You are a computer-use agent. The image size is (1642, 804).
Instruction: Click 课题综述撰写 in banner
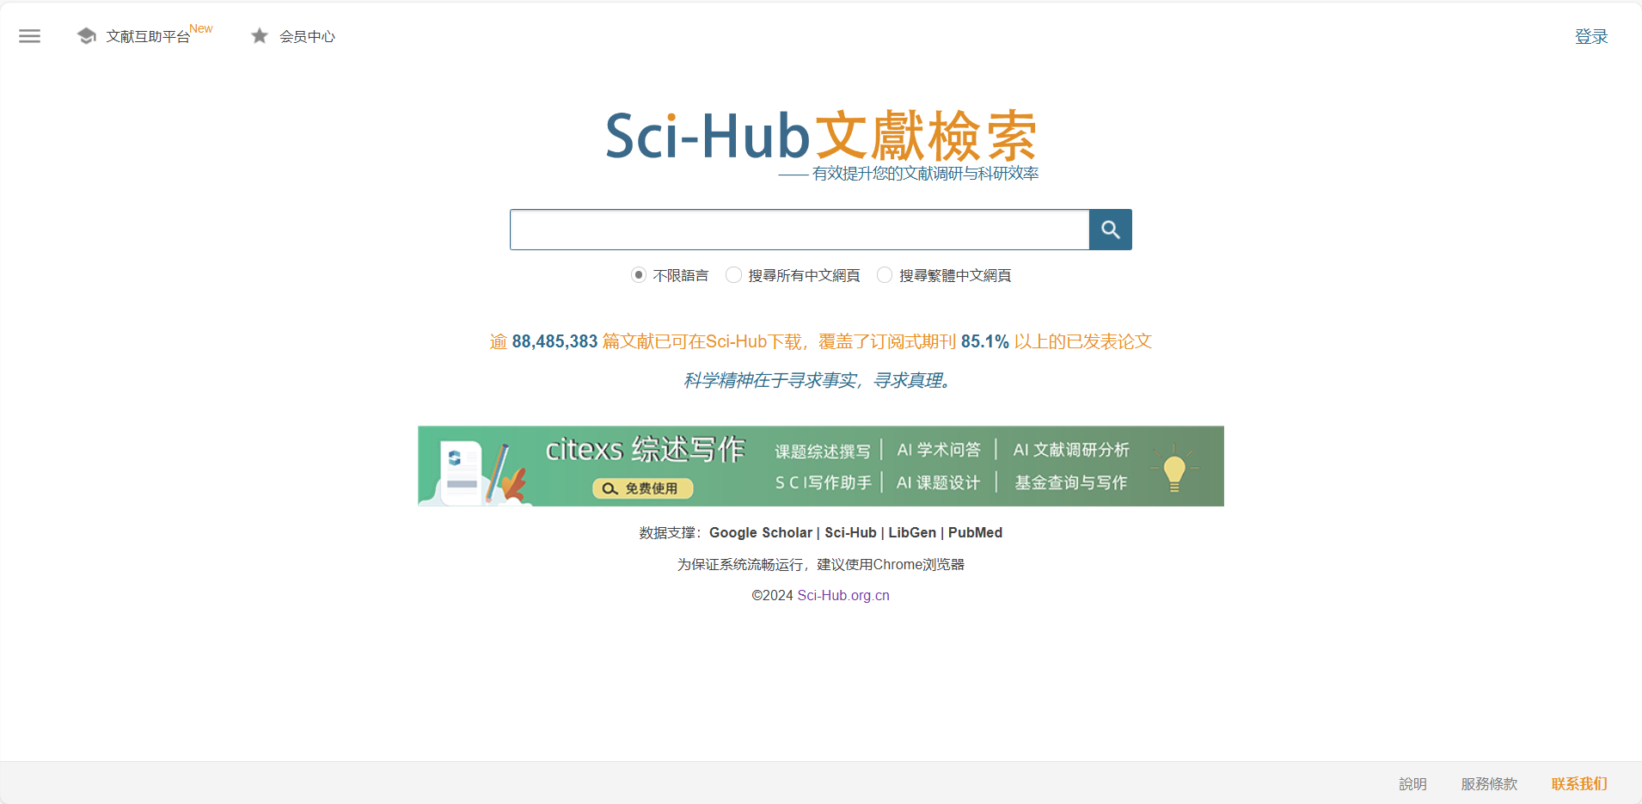[x=823, y=451]
